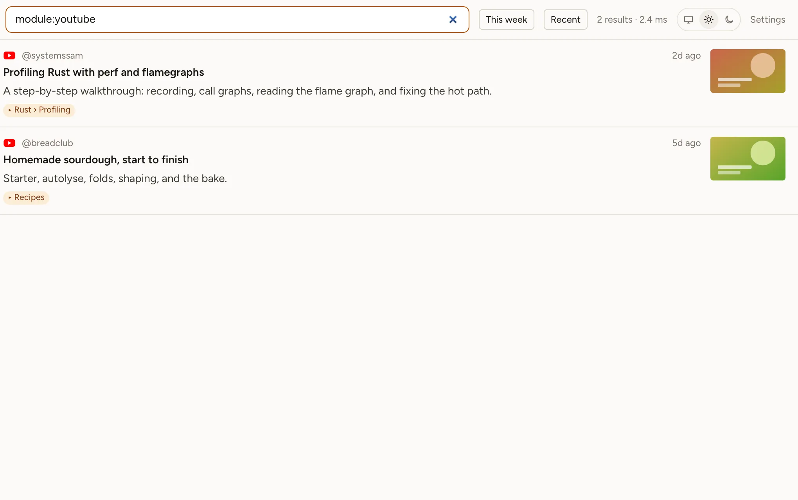Image resolution: width=798 pixels, height=500 pixels.
Task: Toggle the Recent sort filter
Action: (x=565, y=20)
